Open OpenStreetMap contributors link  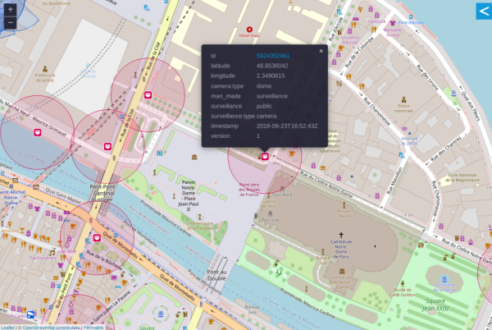pyautogui.click(x=51, y=328)
